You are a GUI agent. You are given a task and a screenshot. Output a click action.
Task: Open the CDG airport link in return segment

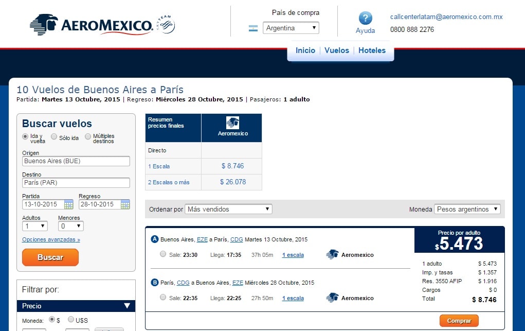click(183, 283)
